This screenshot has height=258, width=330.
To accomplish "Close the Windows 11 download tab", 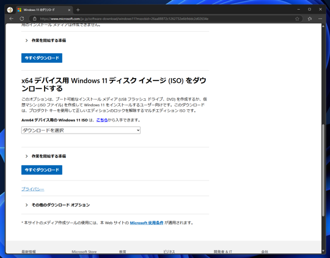I will coord(69,10).
